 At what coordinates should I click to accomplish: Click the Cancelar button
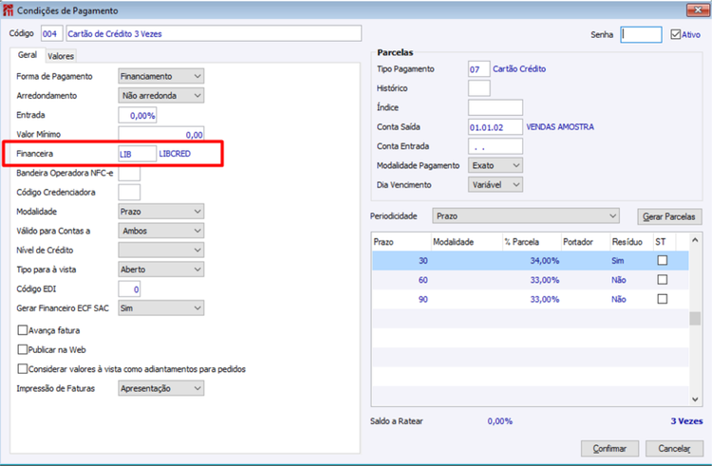pyautogui.click(x=674, y=448)
